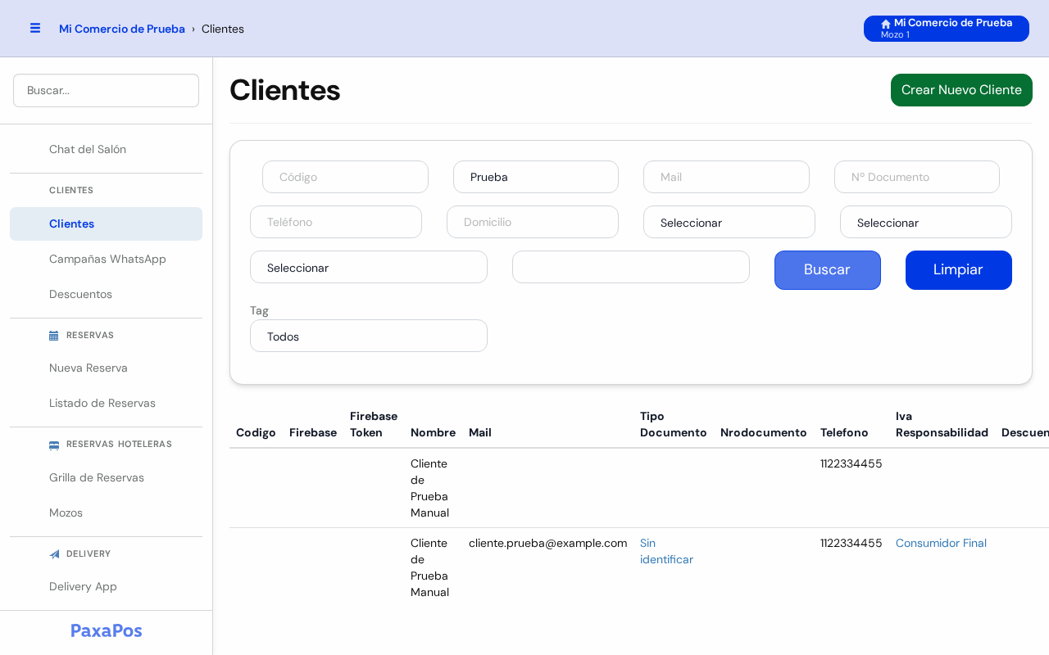Open Grilla de Reservas
This screenshot has height=655, width=1049.
pyautogui.click(x=106, y=477)
